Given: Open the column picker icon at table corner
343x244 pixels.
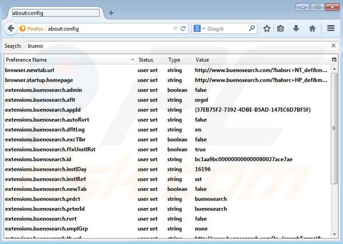Looking at the screenshot, I should click(x=334, y=59).
